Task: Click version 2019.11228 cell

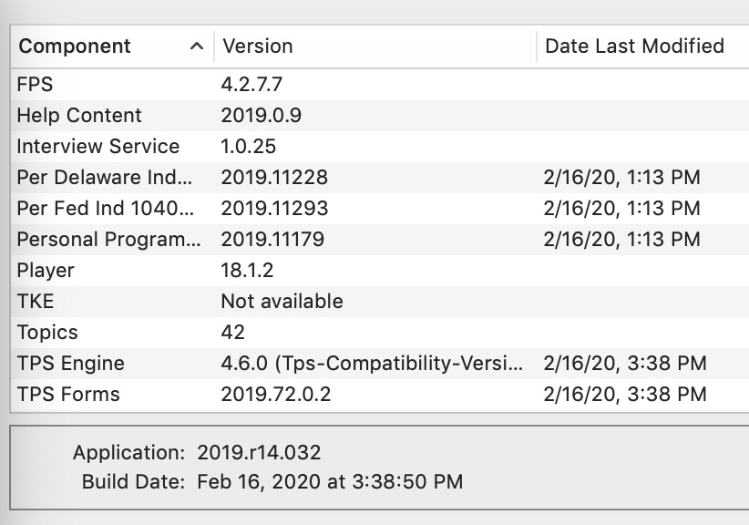Action: [274, 178]
